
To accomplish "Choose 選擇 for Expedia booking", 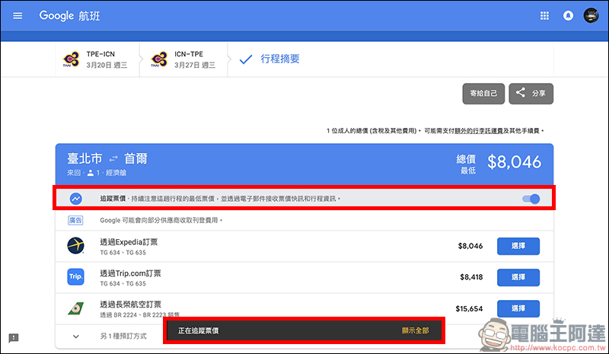I will (x=518, y=246).
